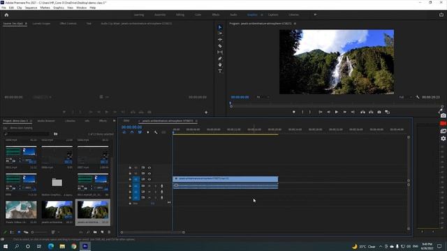
Task: Open the Graphics workspace menu icon
Action: click(x=262, y=15)
